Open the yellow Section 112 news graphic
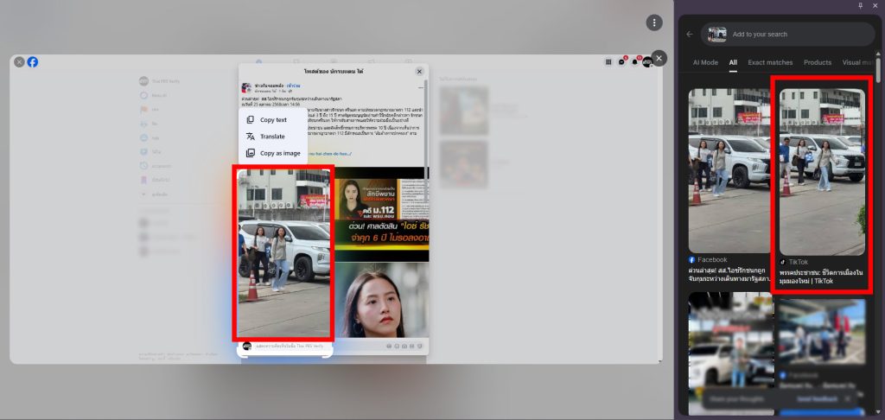The width and height of the screenshot is (885, 420). pyautogui.click(x=381, y=214)
